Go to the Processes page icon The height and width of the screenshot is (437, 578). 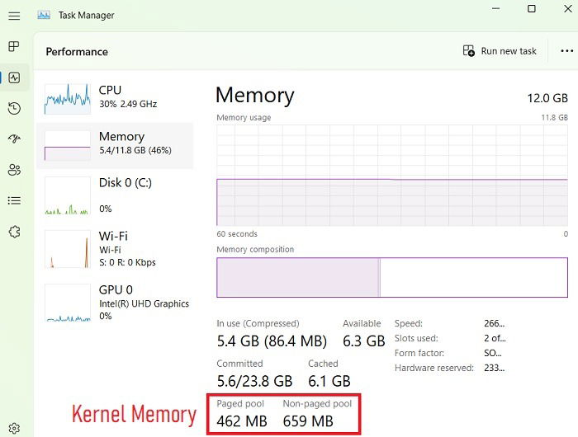(14, 46)
